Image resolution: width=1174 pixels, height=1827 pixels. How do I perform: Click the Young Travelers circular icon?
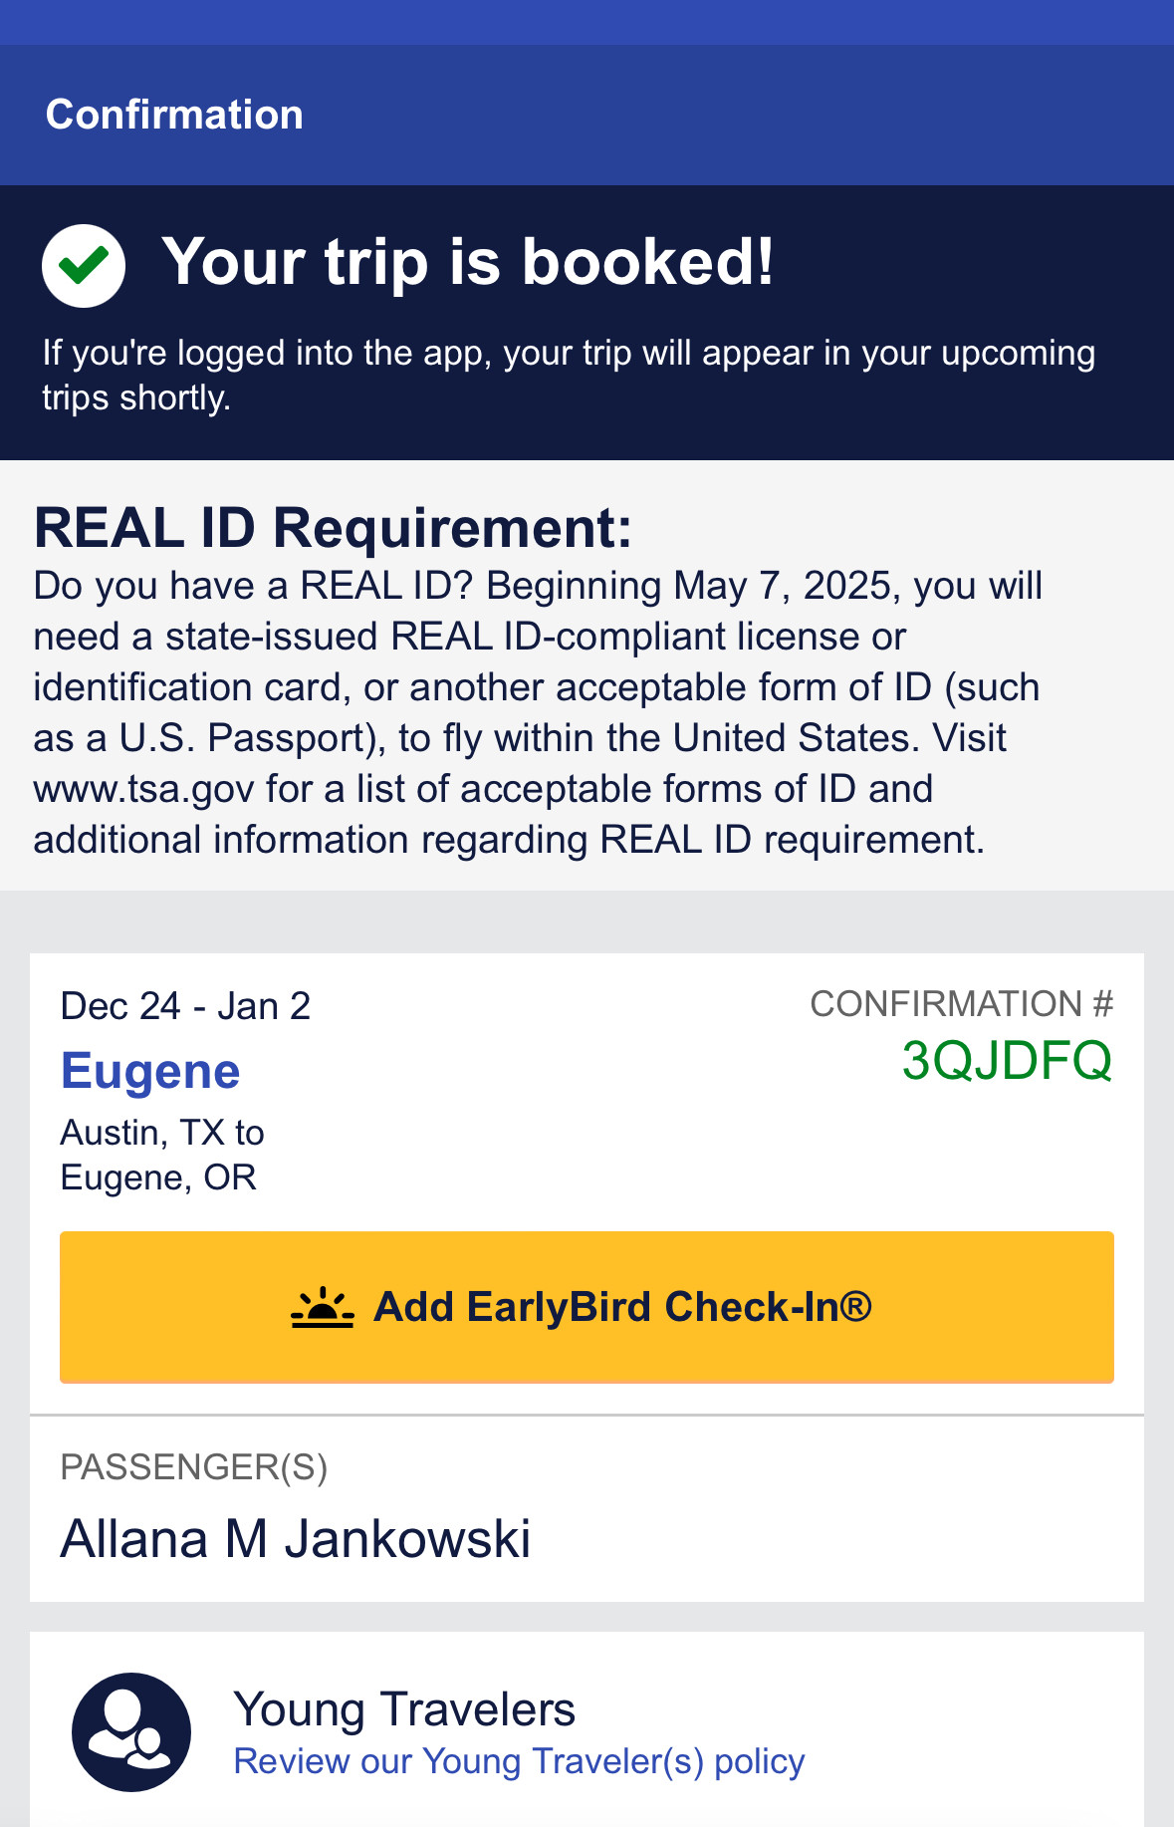[131, 1732]
